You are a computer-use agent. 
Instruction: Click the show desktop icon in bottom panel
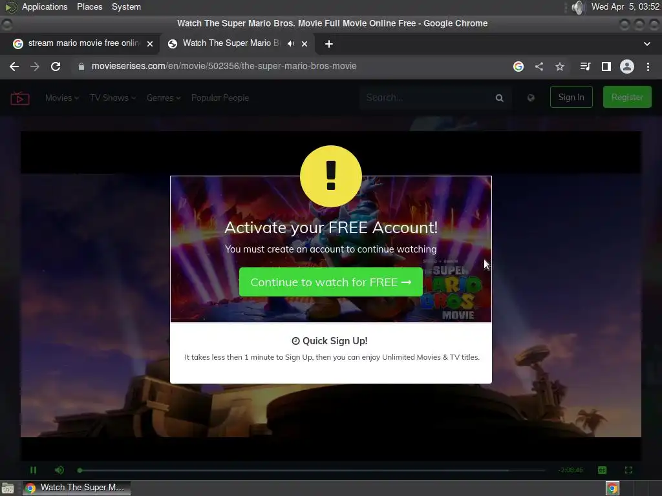pyautogui.click(x=8, y=488)
